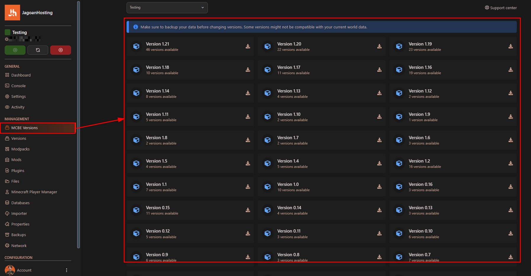Click download icon on Version 0.16 card
This screenshot has width=531, height=276.
(511, 187)
